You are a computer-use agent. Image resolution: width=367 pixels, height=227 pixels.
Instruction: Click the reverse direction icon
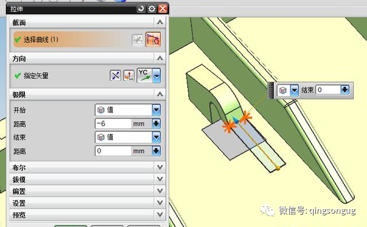click(x=115, y=76)
